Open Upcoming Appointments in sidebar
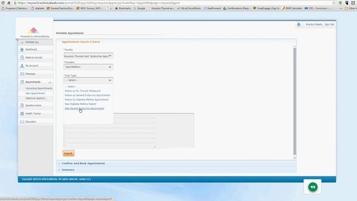This screenshot has height=201, width=357. tap(39, 88)
